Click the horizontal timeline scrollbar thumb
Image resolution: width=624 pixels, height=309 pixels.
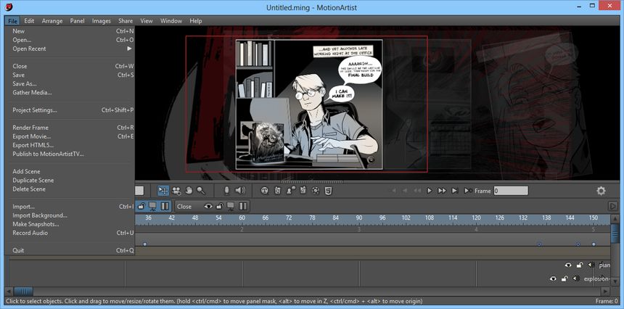point(23,292)
